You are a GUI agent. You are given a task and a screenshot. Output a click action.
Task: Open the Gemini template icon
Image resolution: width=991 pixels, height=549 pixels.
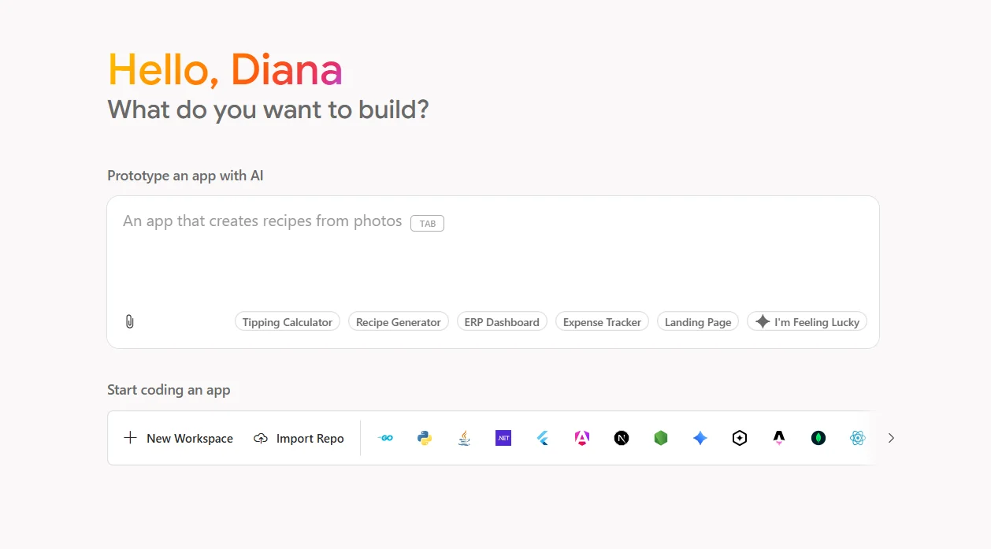point(700,438)
